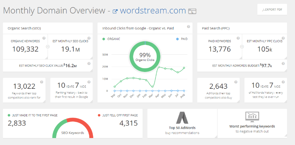Click the EXPORT PDF button
The image size is (295, 145).
click(x=272, y=10)
